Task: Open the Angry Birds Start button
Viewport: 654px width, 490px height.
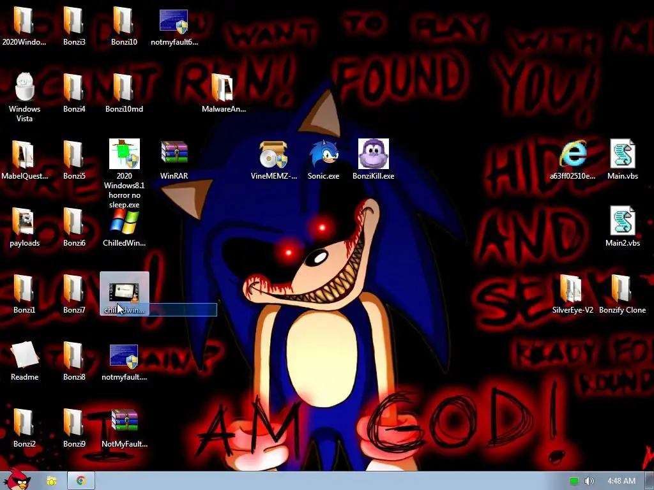Action: [17, 479]
